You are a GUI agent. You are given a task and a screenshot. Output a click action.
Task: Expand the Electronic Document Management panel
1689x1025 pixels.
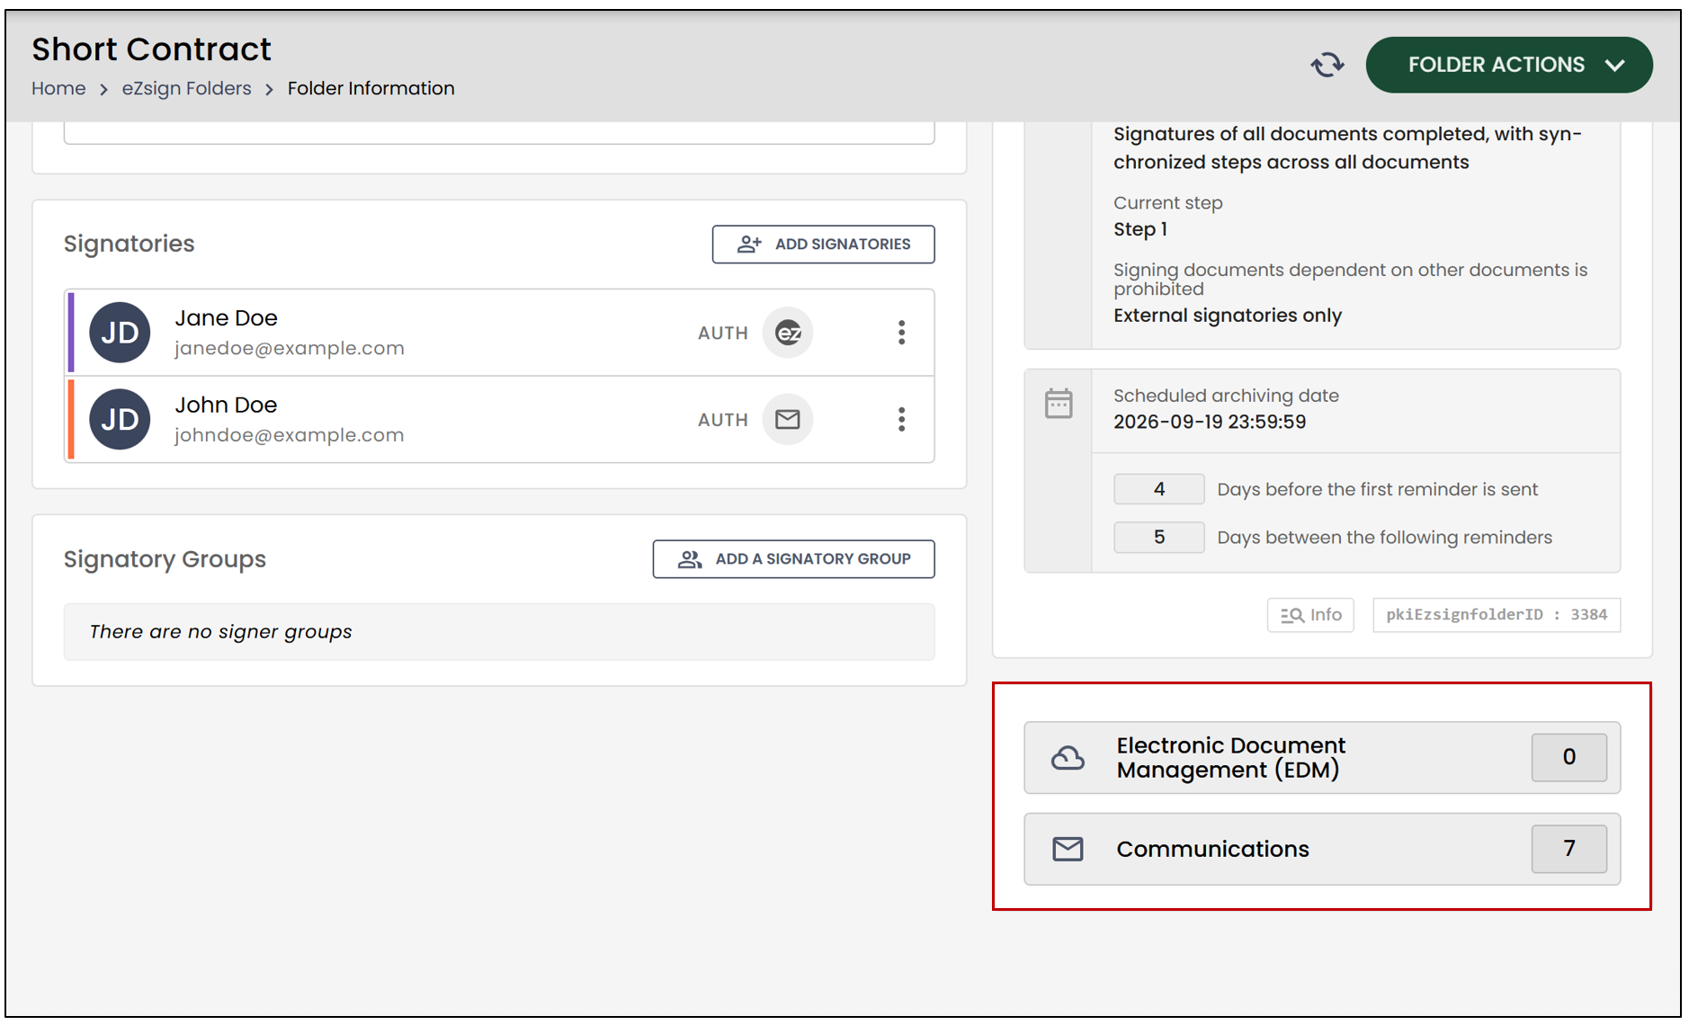(1322, 757)
